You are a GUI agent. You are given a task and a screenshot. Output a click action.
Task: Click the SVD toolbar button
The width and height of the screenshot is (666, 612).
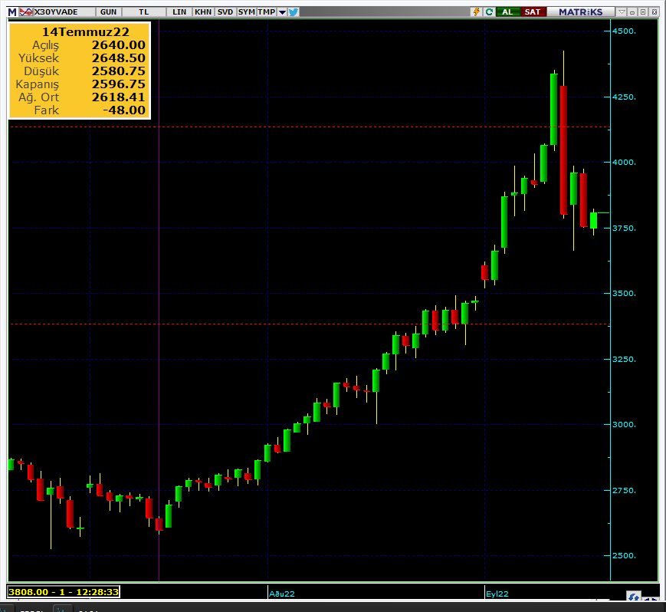[x=225, y=12]
